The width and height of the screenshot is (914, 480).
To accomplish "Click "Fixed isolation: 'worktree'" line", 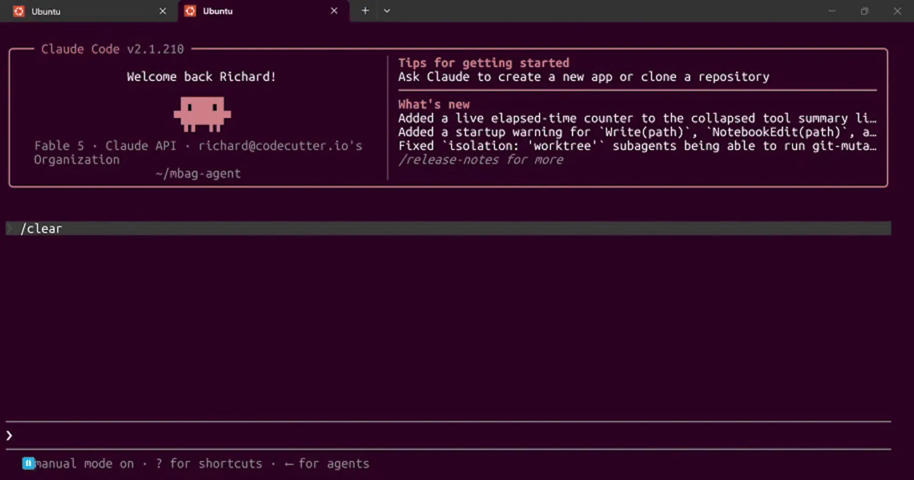I will (638, 146).
